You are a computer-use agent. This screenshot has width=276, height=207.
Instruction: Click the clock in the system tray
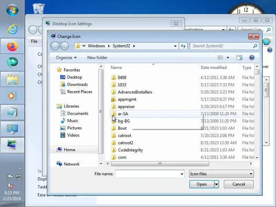[12, 196]
